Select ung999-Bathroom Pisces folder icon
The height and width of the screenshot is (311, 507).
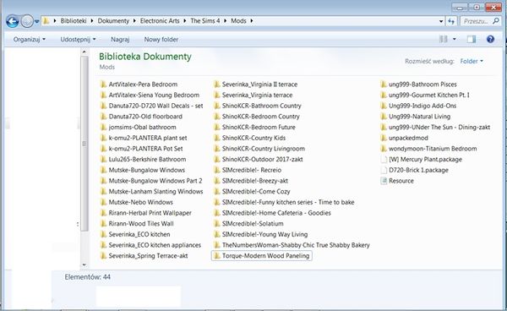point(384,85)
